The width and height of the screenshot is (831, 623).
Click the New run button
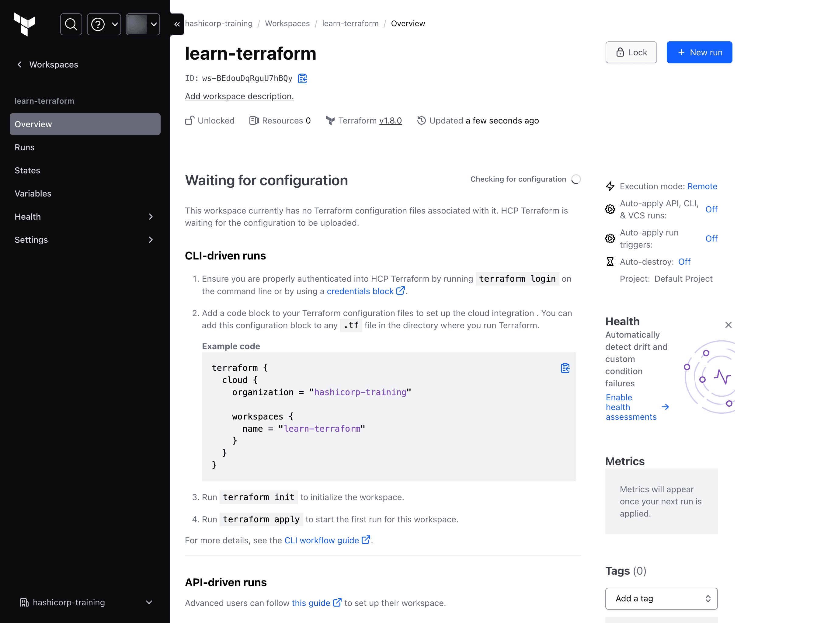tap(699, 52)
